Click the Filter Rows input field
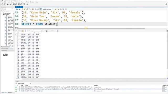 point(36,31)
